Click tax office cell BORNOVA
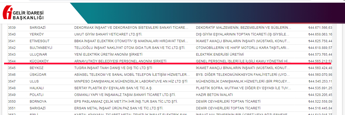The image size is (345, 115). (38, 102)
